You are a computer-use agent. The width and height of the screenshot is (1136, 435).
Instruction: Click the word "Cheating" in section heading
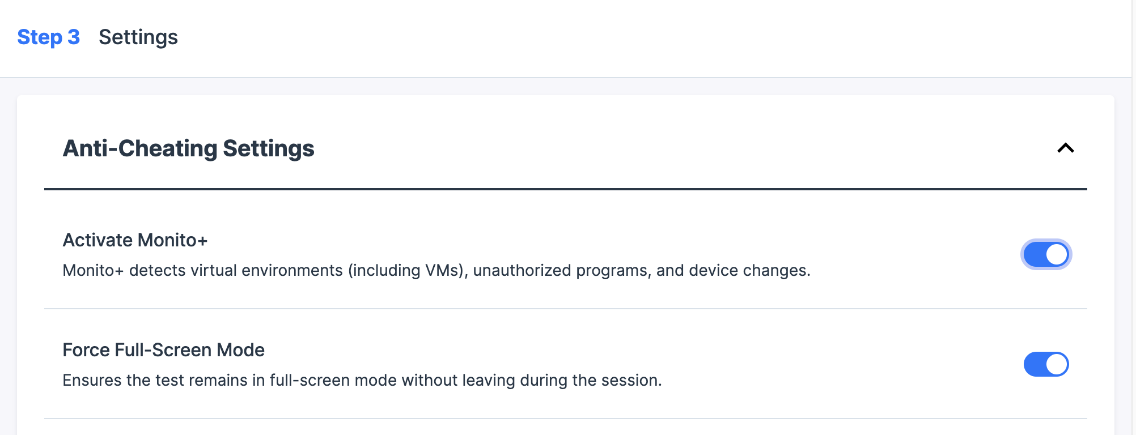point(168,148)
